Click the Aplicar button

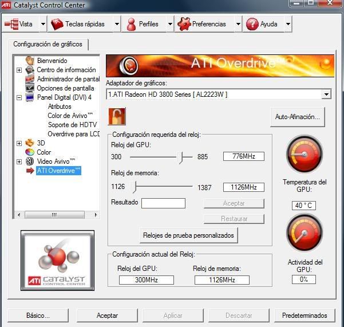coord(173,316)
